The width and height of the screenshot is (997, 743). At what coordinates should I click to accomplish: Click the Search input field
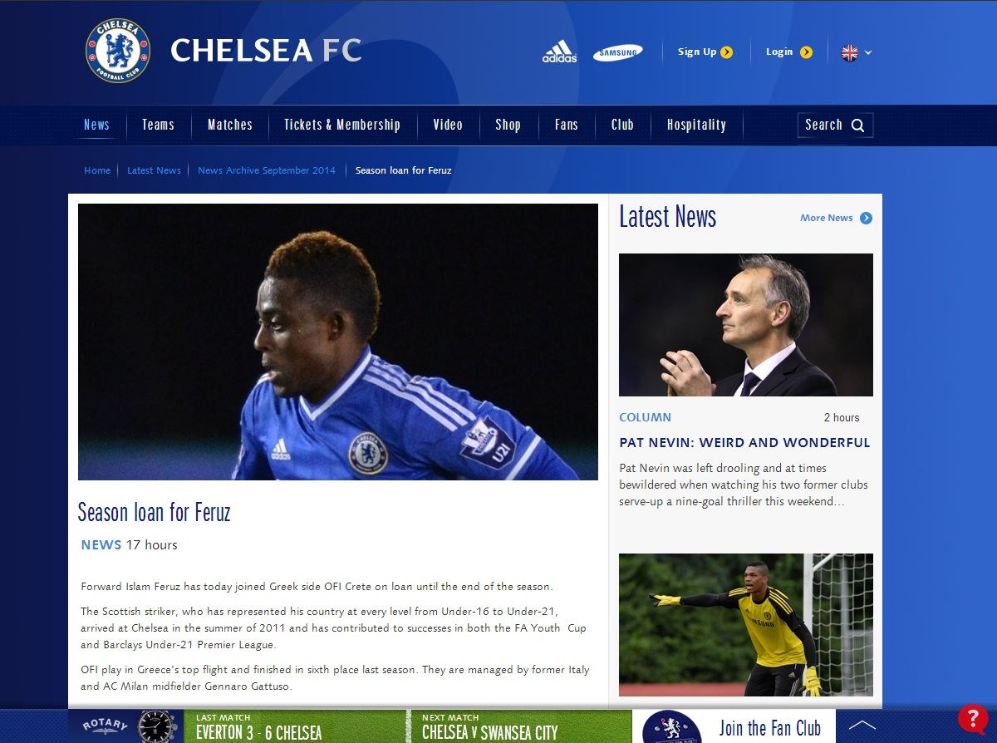835,125
